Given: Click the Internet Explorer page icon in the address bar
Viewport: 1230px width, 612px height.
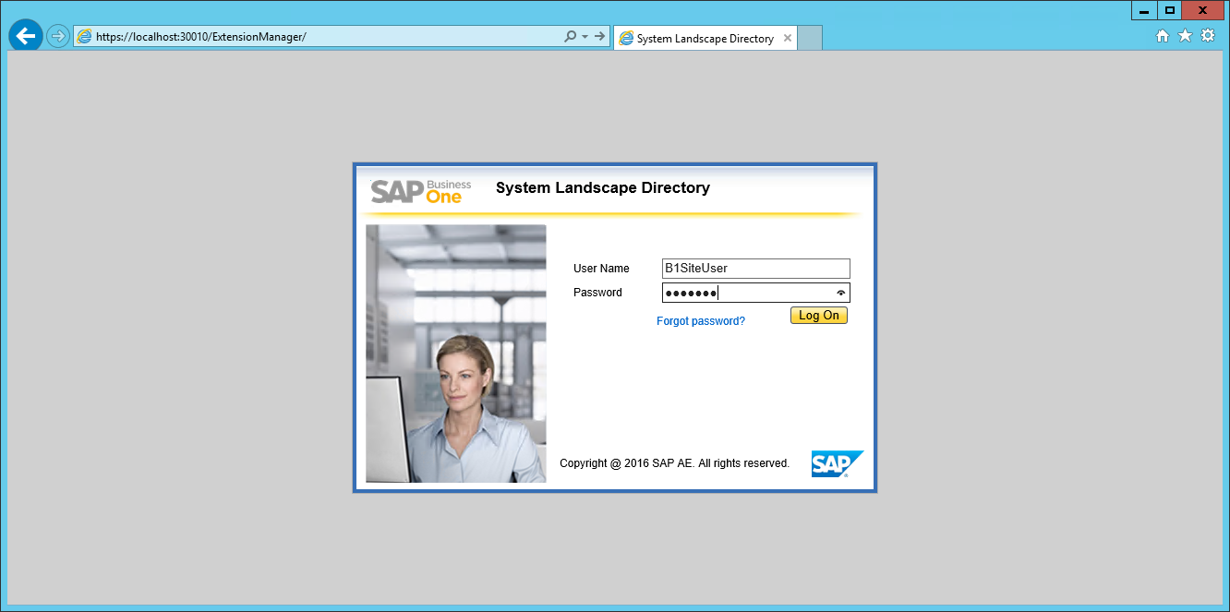Looking at the screenshot, I should click(x=84, y=37).
